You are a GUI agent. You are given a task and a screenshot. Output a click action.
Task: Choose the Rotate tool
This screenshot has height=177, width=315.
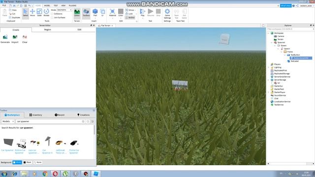pos(46,13)
